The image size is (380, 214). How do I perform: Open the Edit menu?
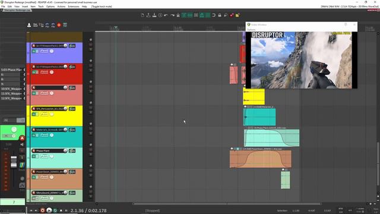pyautogui.click(x=9, y=7)
